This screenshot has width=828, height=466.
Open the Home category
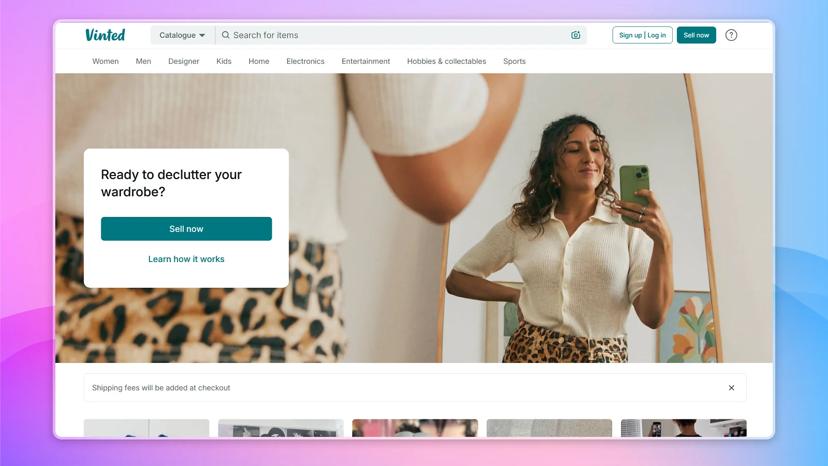pos(259,61)
